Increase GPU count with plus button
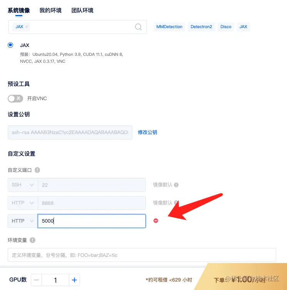 pos(74,280)
